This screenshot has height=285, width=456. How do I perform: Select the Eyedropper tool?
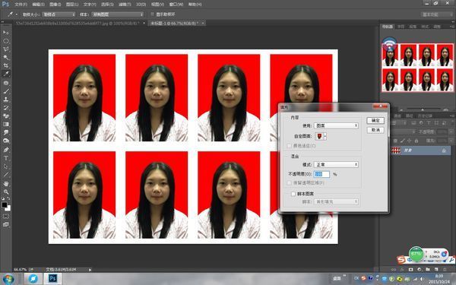point(6,74)
